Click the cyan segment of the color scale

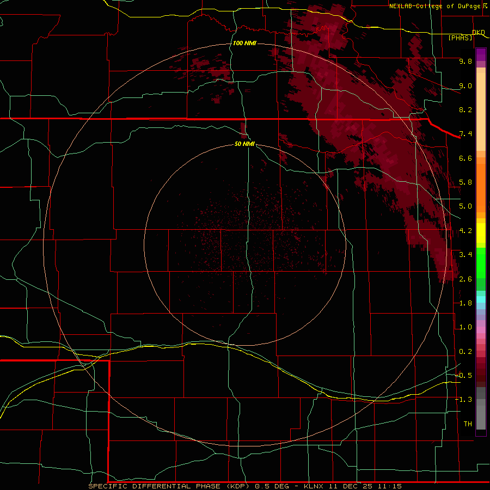click(x=481, y=299)
